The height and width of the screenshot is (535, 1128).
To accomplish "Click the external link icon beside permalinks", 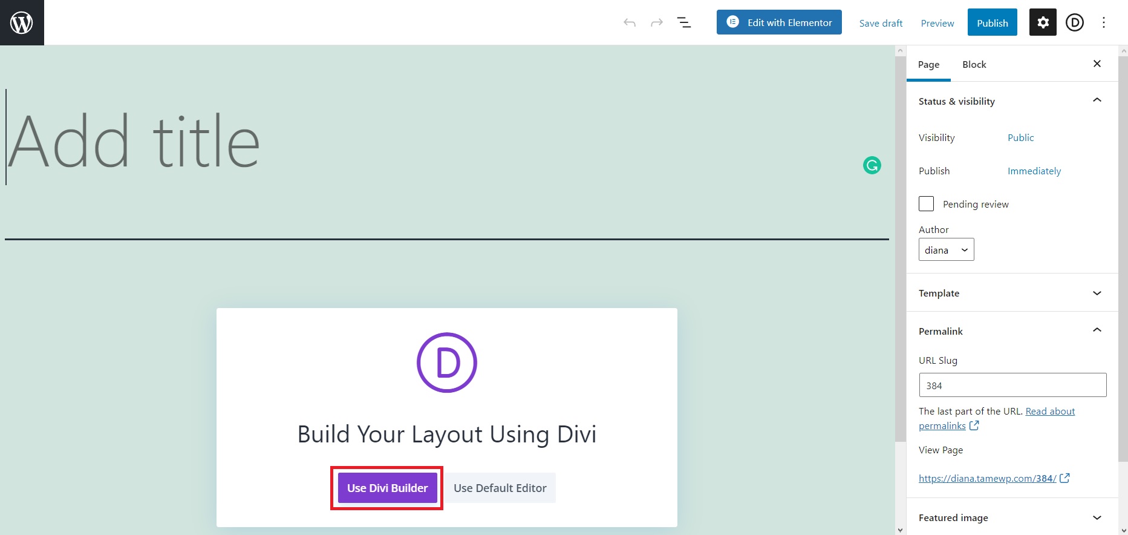I will 974,425.
